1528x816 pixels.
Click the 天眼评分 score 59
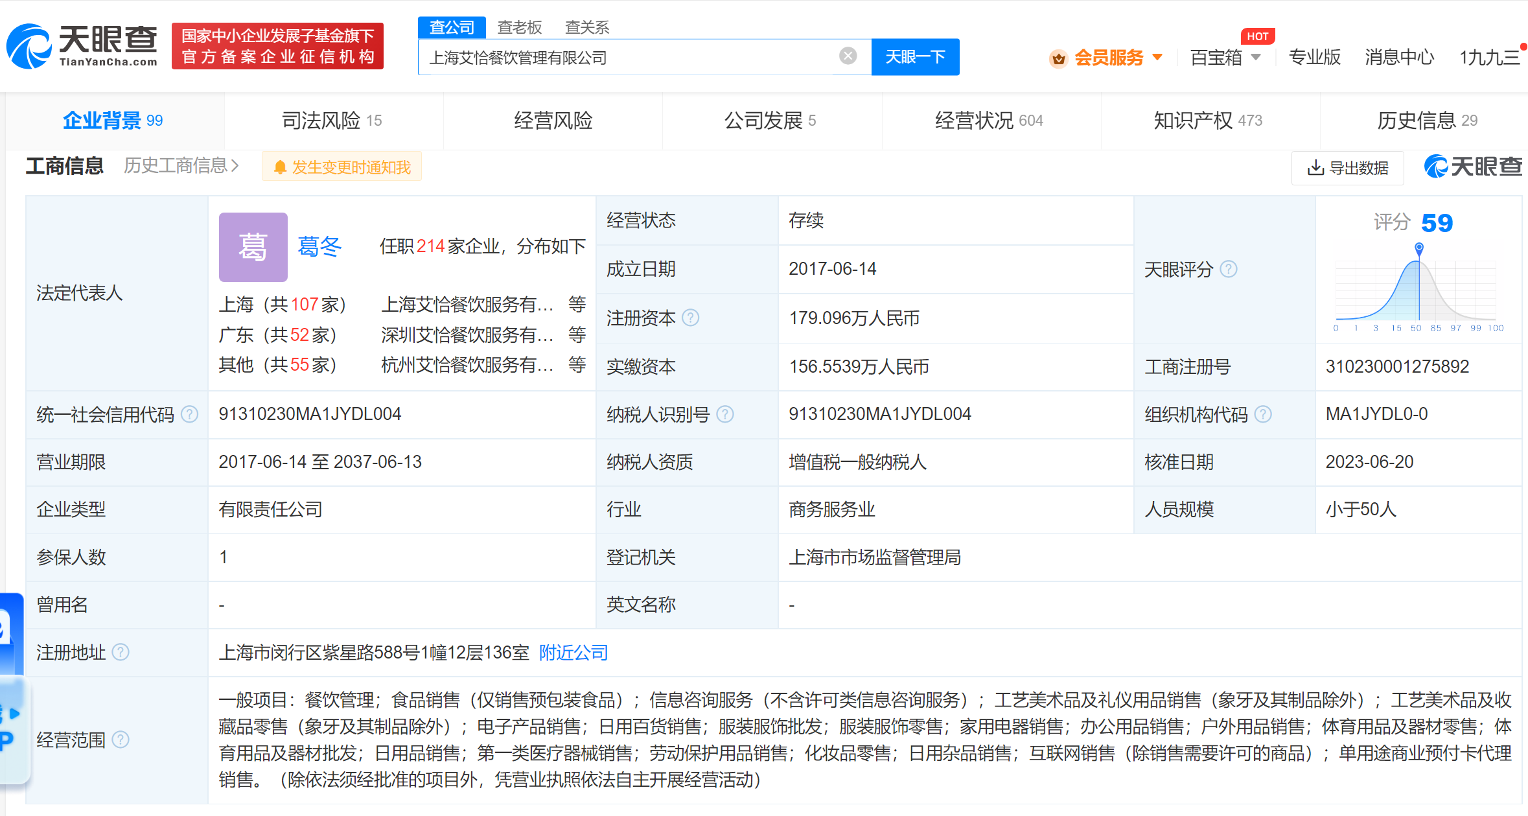[1437, 223]
